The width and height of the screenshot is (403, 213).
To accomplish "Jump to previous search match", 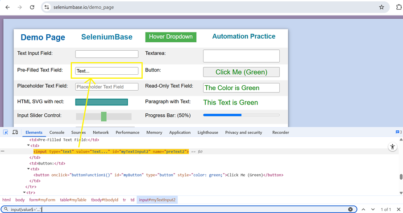I will coord(363,209).
